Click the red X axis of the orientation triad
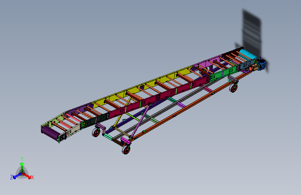 pyautogui.click(x=28, y=176)
